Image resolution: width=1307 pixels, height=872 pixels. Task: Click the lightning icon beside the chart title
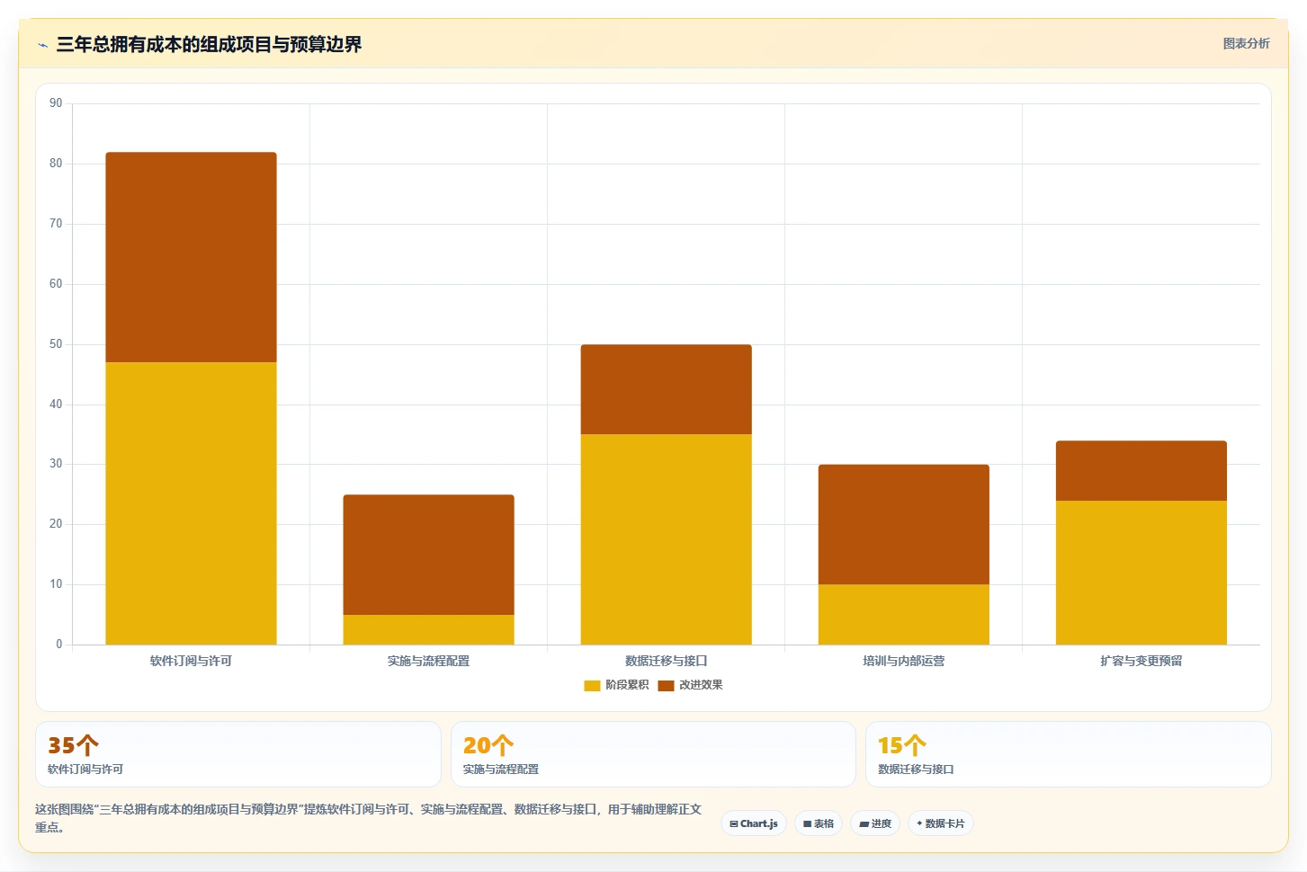click(42, 45)
